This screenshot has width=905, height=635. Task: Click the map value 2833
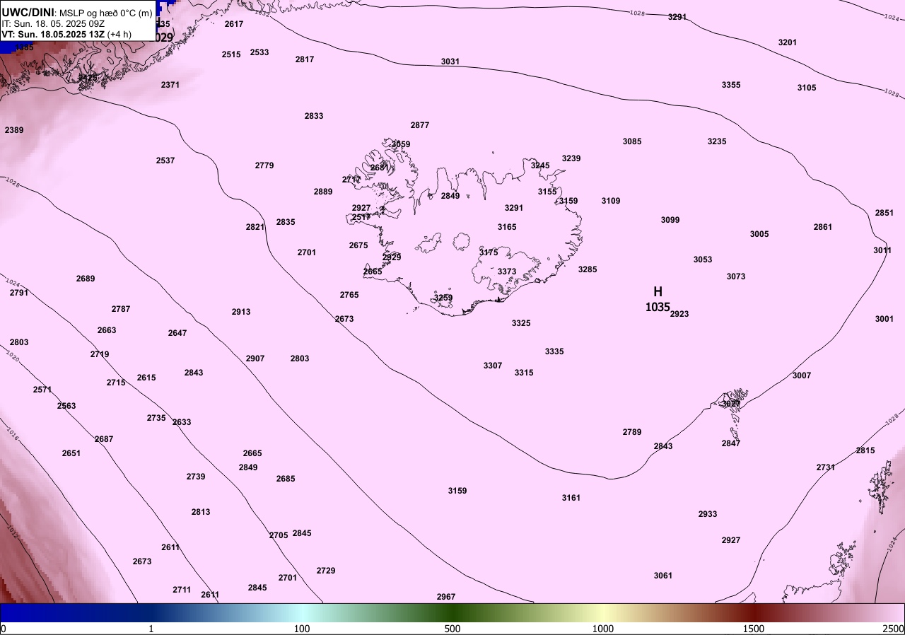[x=314, y=116]
